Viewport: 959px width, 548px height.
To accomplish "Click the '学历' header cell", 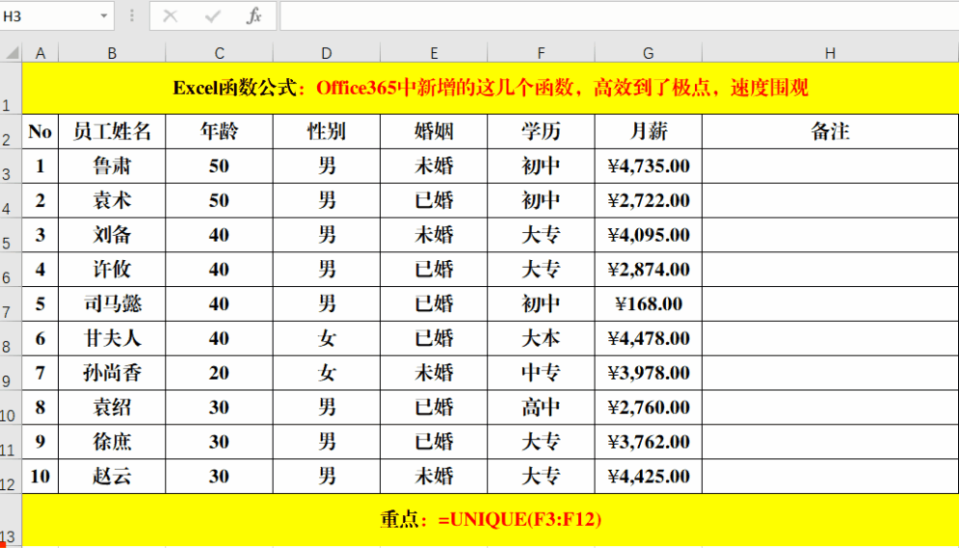I will coord(542,131).
